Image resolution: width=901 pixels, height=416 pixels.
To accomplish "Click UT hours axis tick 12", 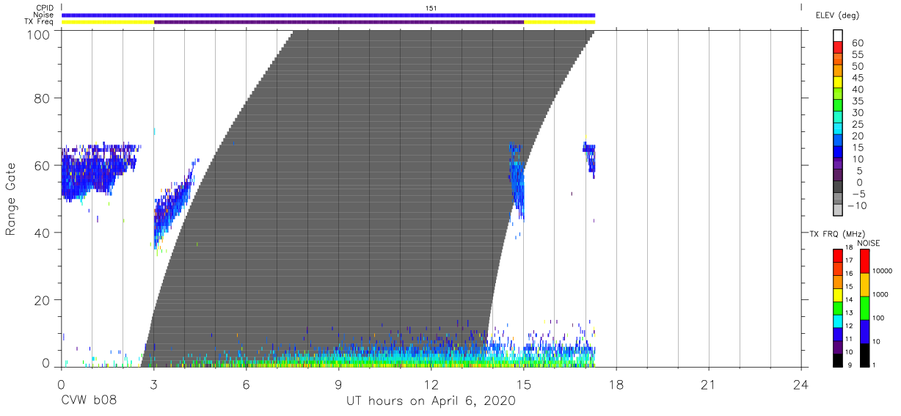I will [x=431, y=384].
